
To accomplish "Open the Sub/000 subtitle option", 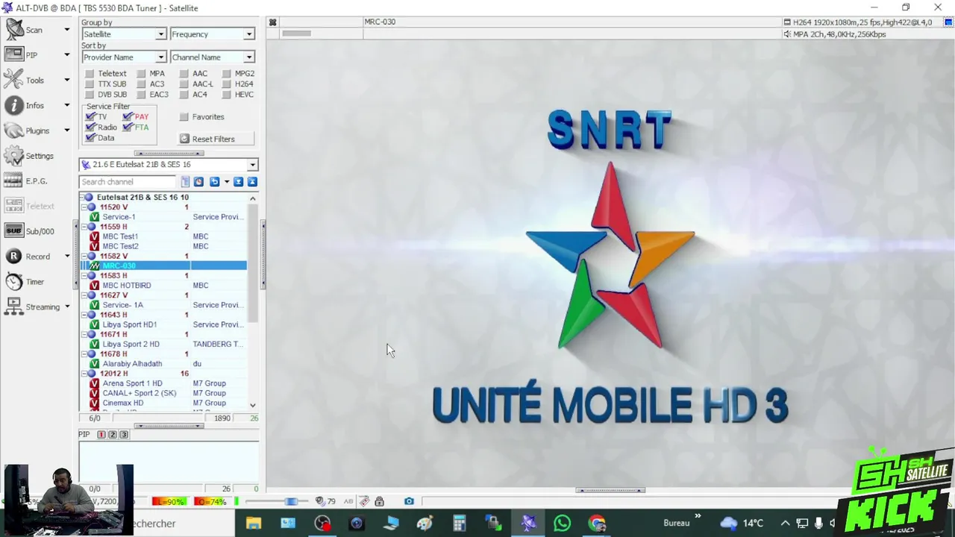I will [x=14, y=231].
